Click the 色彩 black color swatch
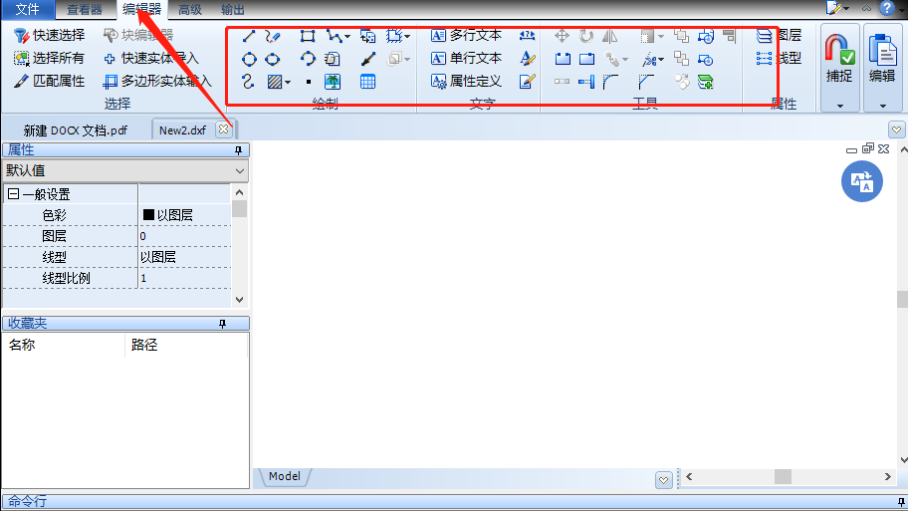 pyautogui.click(x=148, y=214)
